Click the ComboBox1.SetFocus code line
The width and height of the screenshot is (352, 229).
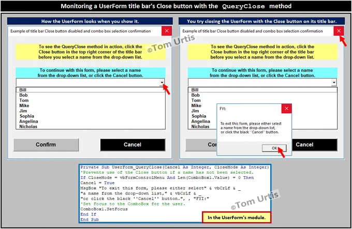tap(104, 209)
